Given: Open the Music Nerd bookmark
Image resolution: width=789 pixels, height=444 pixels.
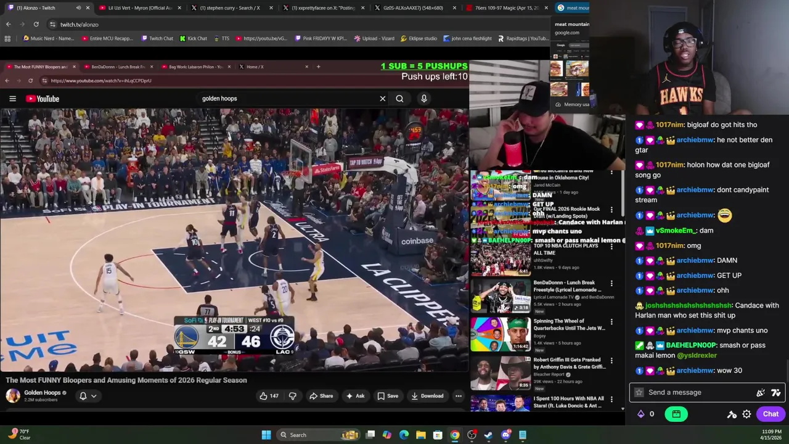Looking at the screenshot, I should pos(48,38).
